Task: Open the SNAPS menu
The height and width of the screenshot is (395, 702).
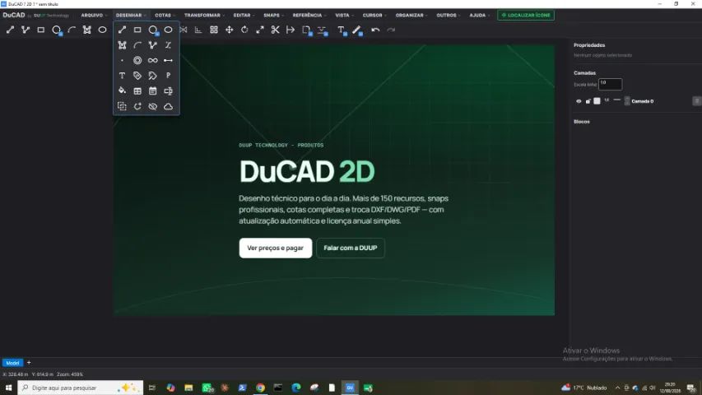Action: [x=273, y=16]
